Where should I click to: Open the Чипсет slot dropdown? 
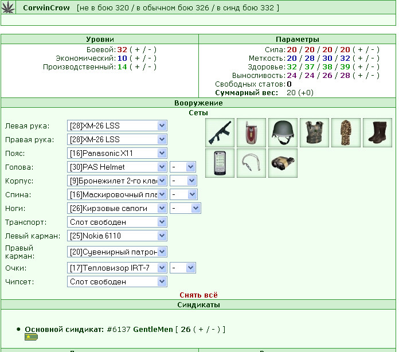(117, 281)
